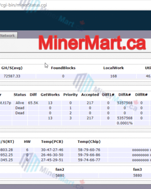The image size is (151, 189).
Task: Select the LocalWork value 168
Action: (x=114, y=76)
